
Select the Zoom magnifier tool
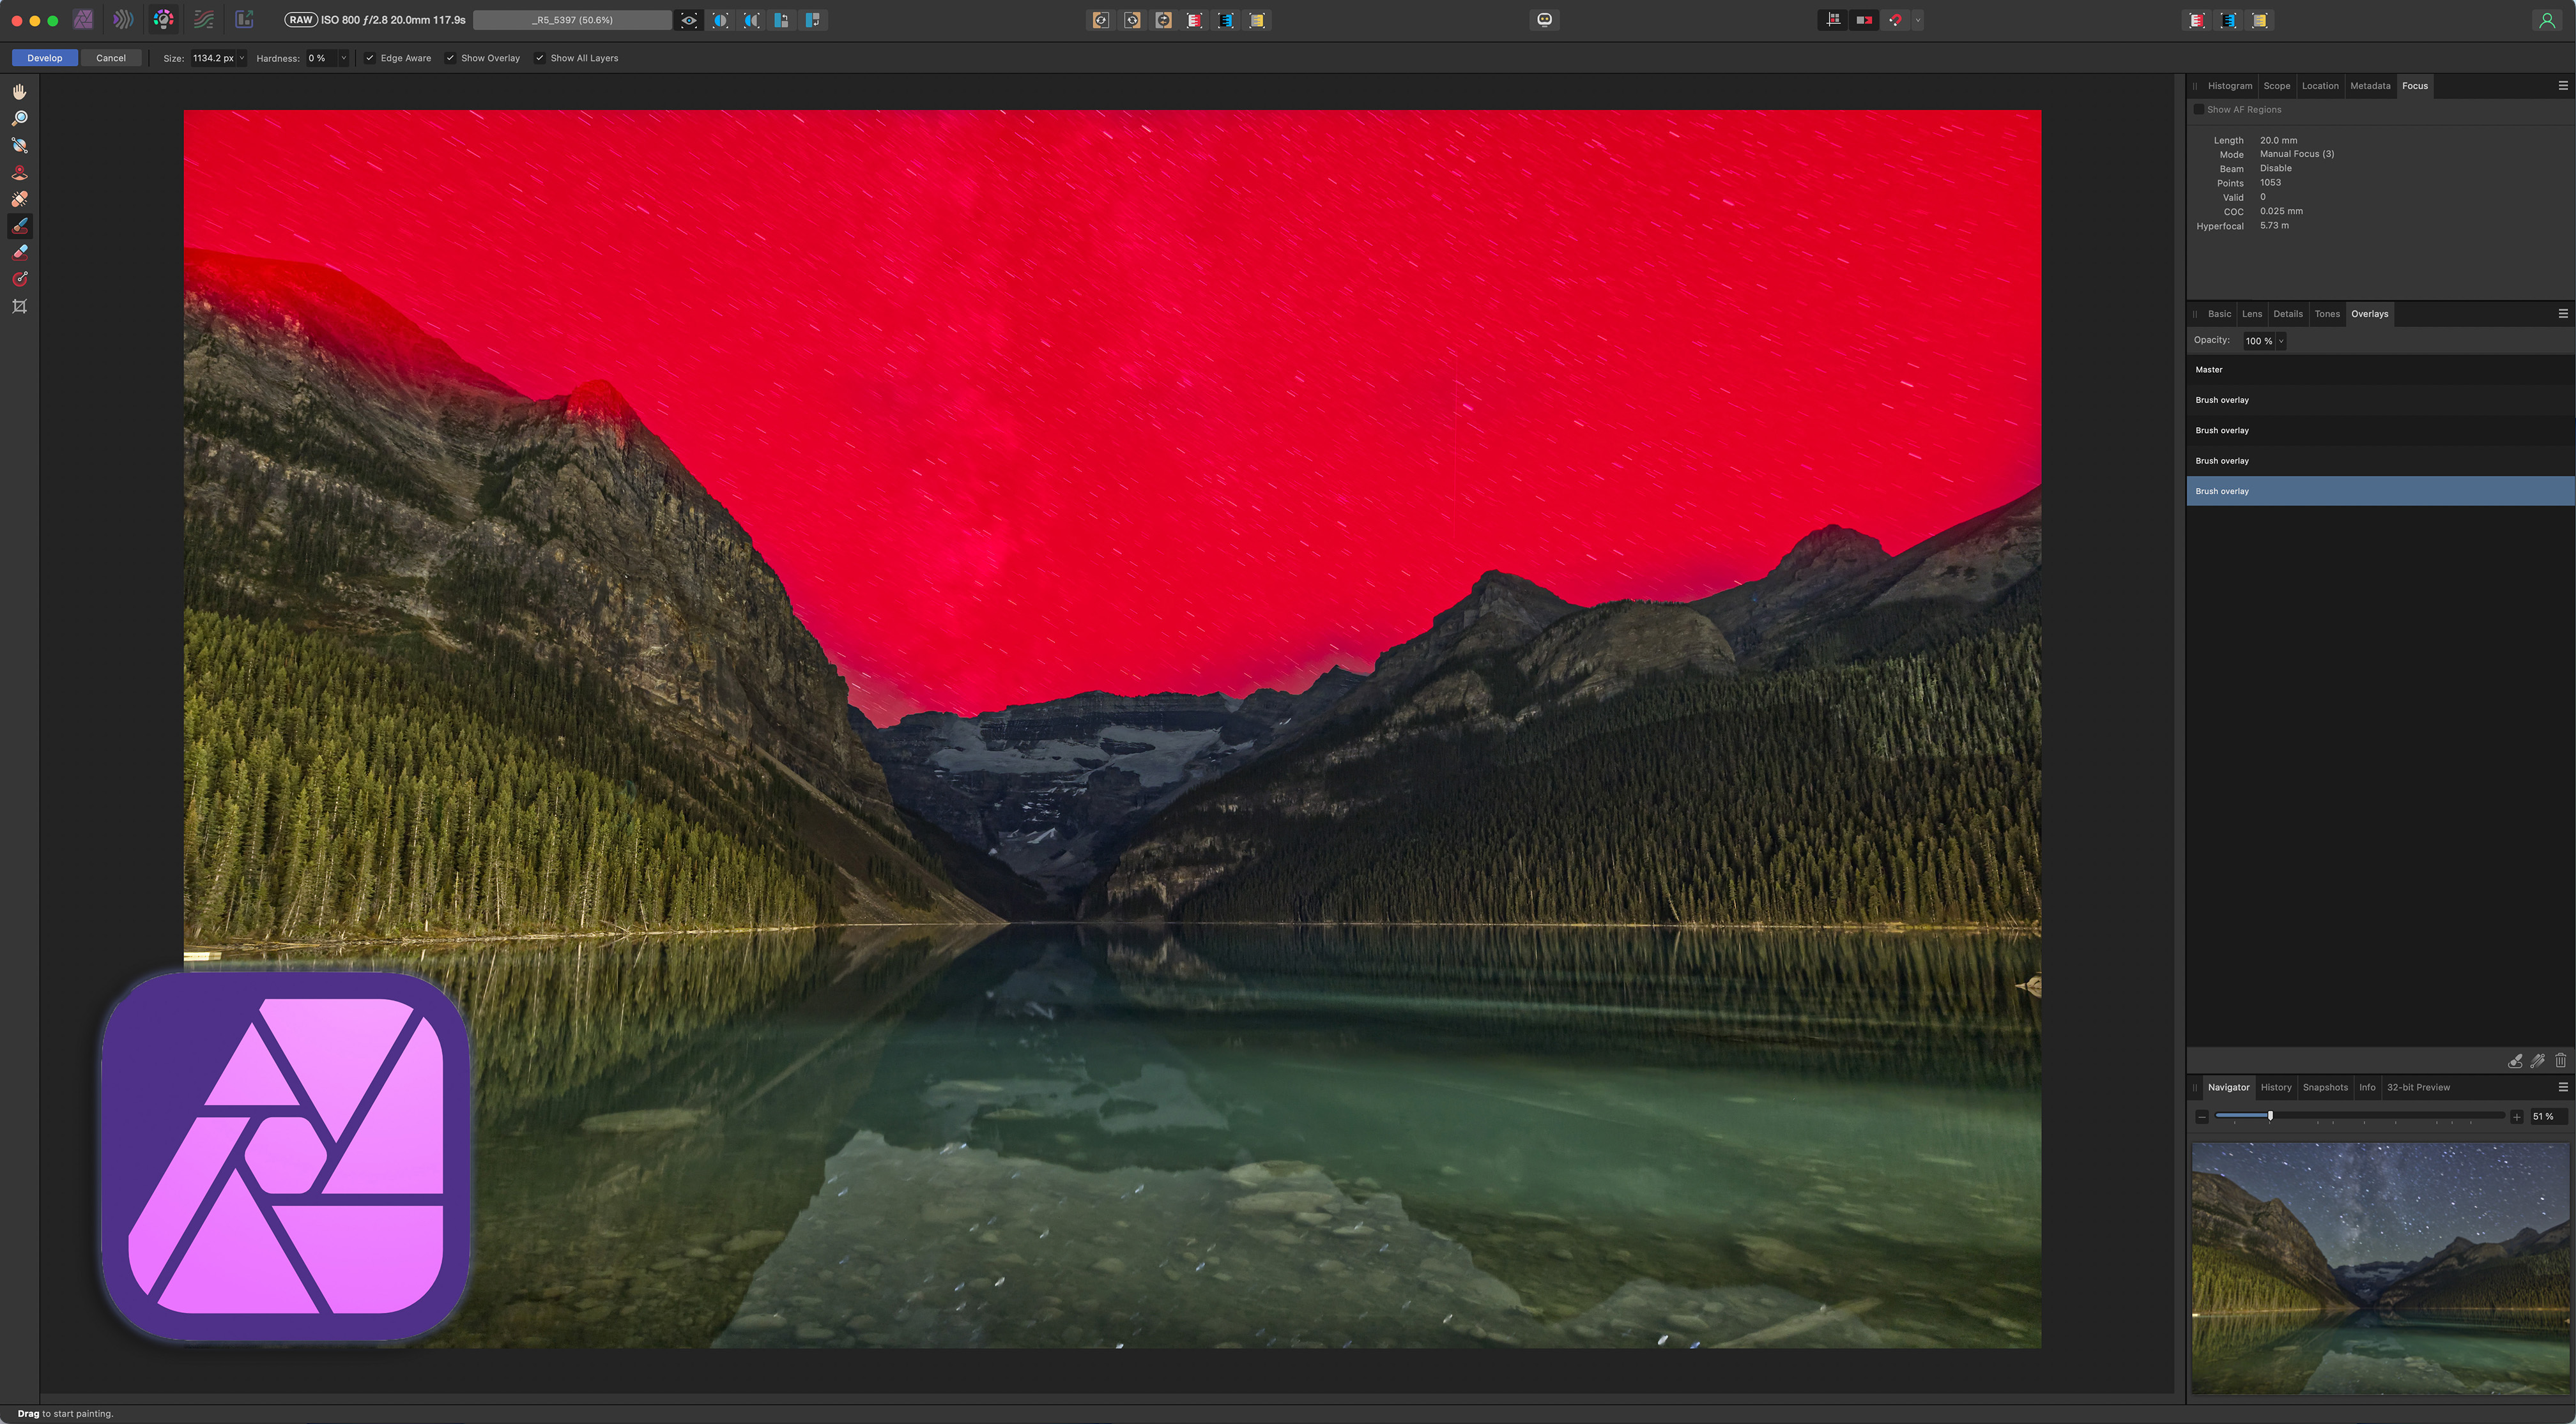point(19,119)
